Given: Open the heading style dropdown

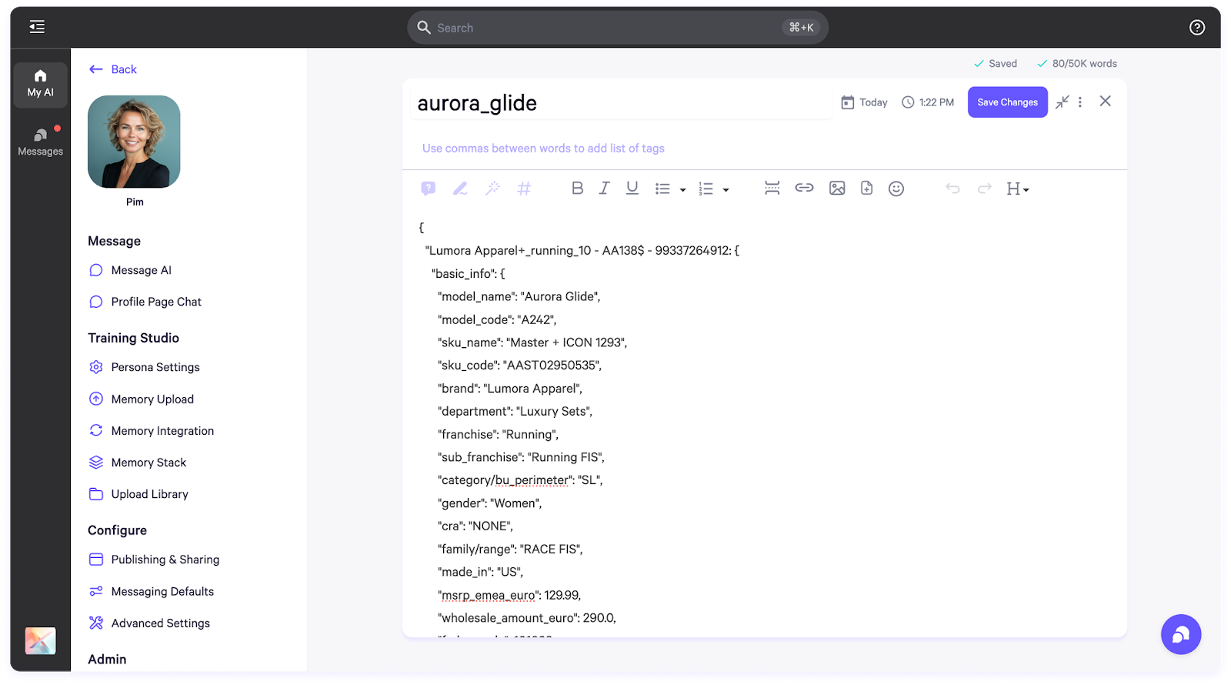Looking at the screenshot, I should coord(1018,189).
